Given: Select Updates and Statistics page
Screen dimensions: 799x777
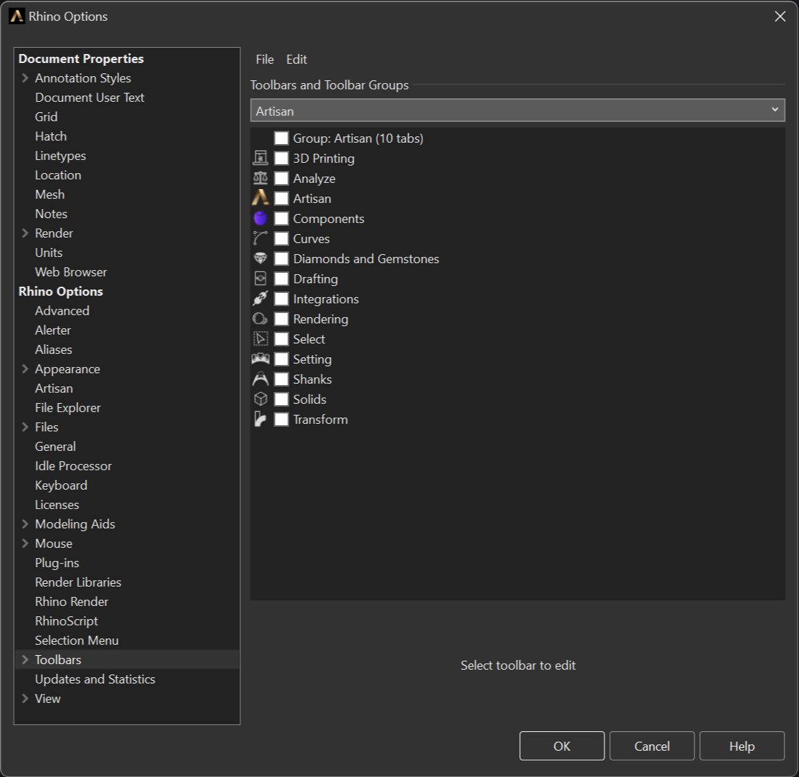Looking at the screenshot, I should pos(96,679).
